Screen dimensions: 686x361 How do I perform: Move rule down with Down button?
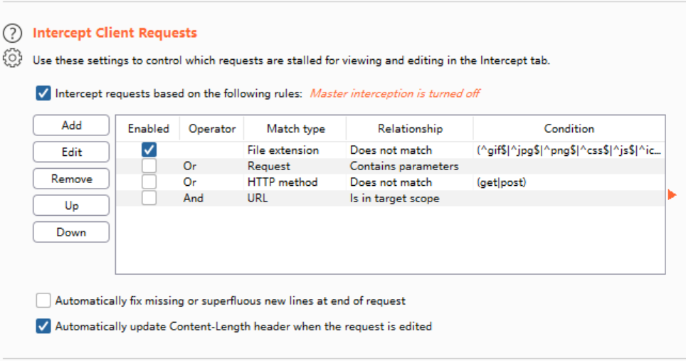coord(71,232)
